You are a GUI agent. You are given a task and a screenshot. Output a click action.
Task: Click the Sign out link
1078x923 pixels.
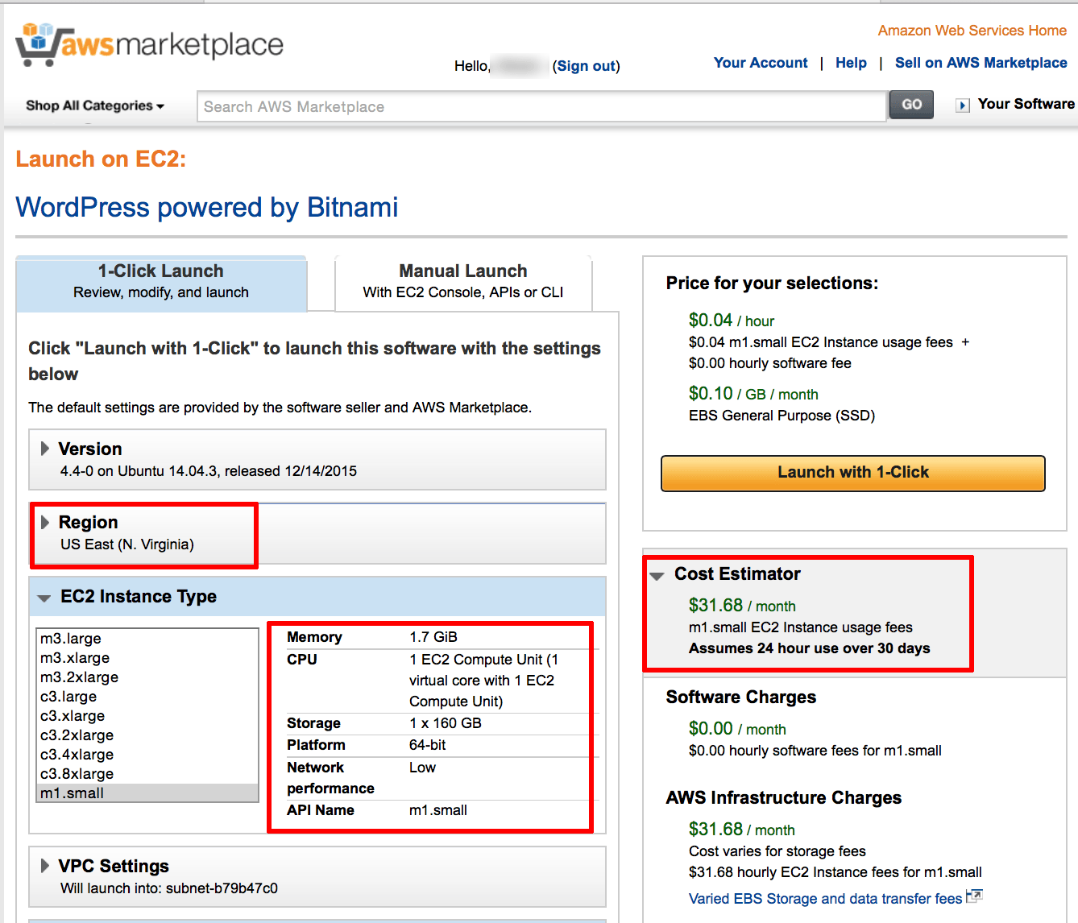[587, 66]
